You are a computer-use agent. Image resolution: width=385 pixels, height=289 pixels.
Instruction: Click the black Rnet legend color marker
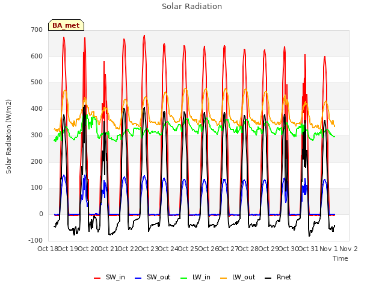click(x=268, y=278)
